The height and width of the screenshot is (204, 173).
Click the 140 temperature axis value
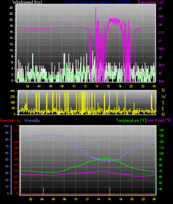(161, 130)
